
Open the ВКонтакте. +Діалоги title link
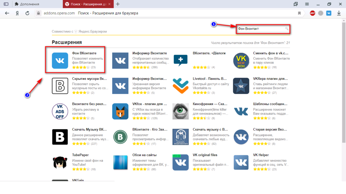click(209, 53)
